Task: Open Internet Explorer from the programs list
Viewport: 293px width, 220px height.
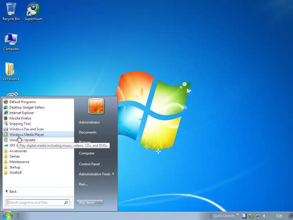Action: pos(38,113)
